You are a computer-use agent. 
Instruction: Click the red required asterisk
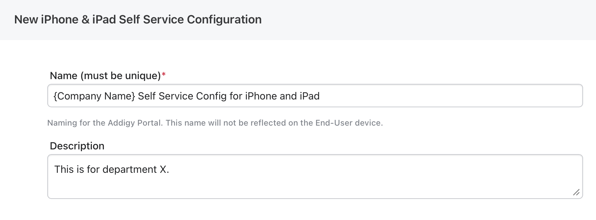[164, 74]
